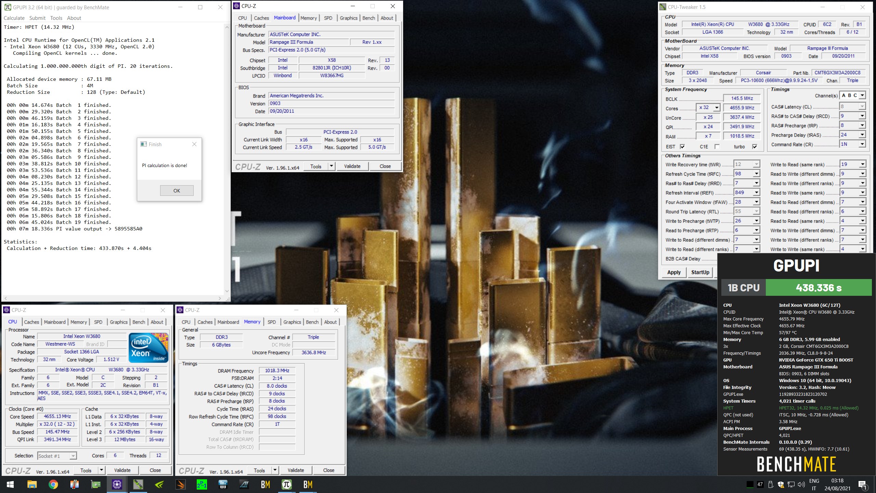Open the Refresh Interval (tREFI) dropdown
Screen dimensions: 876x493
click(757, 193)
